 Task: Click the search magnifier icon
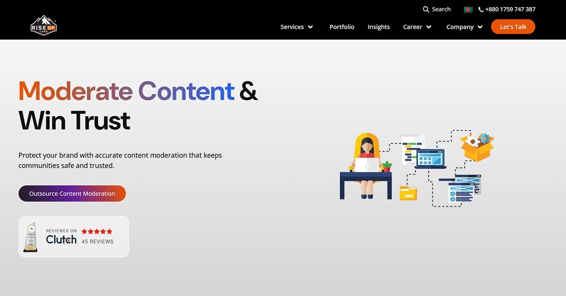click(426, 9)
